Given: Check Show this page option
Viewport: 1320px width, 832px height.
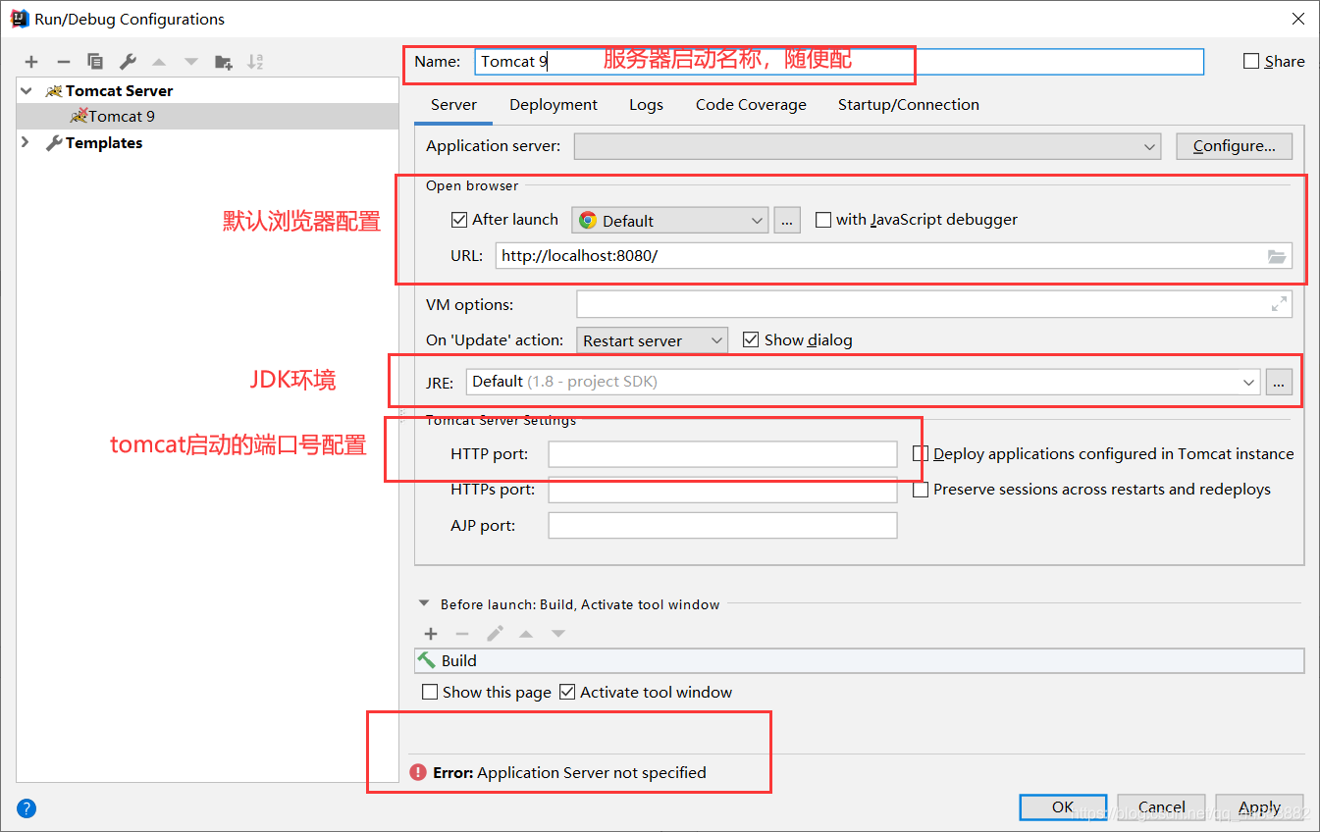Looking at the screenshot, I should tap(430, 692).
